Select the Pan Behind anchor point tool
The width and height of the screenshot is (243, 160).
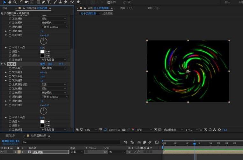point(32,2)
